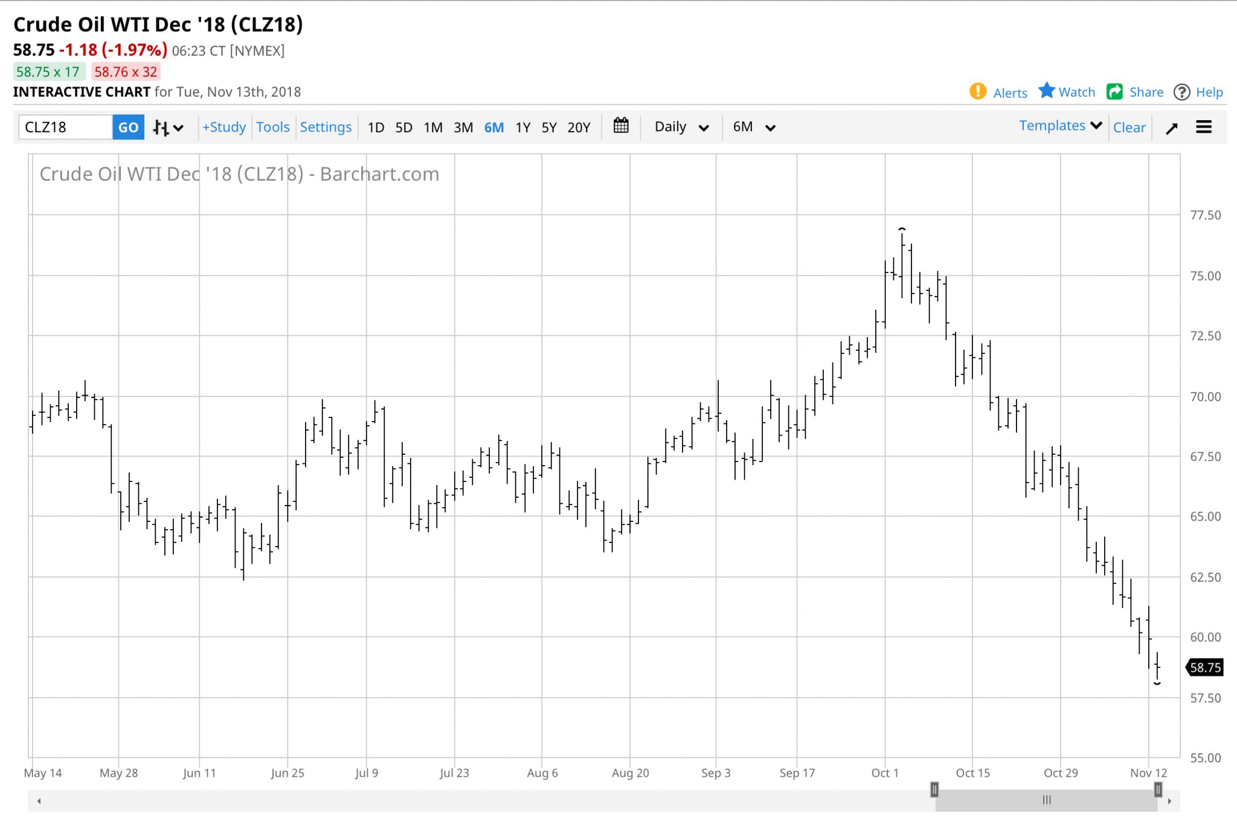Click the pop-out chart arrow icon
The image size is (1237, 839).
(x=1172, y=128)
